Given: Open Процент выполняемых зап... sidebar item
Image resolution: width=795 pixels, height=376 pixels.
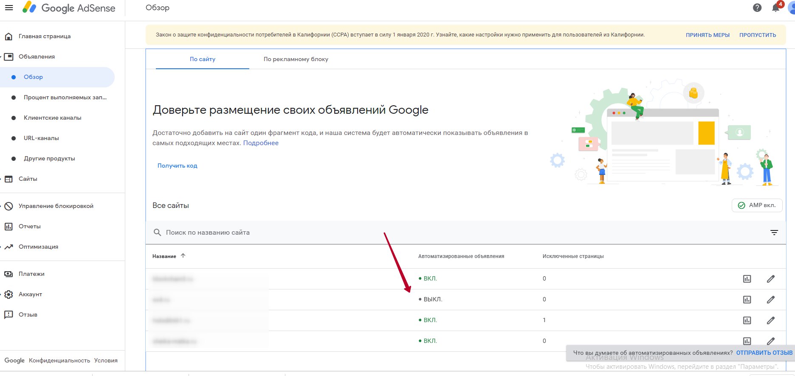Looking at the screenshot, I should 65,98.
